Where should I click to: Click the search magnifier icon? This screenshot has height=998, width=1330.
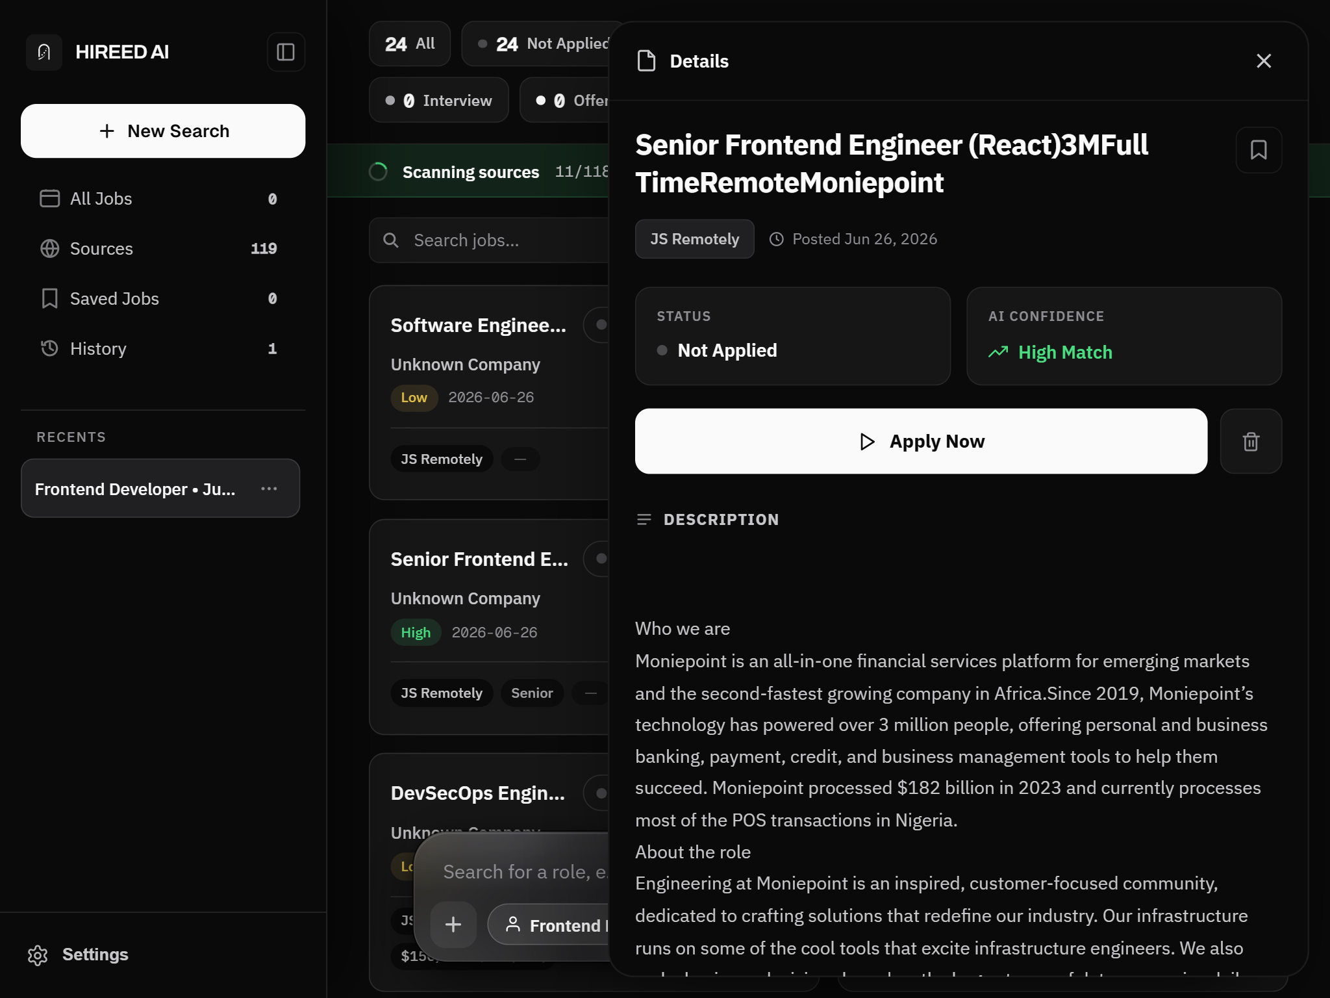click(x=390, y=240)
